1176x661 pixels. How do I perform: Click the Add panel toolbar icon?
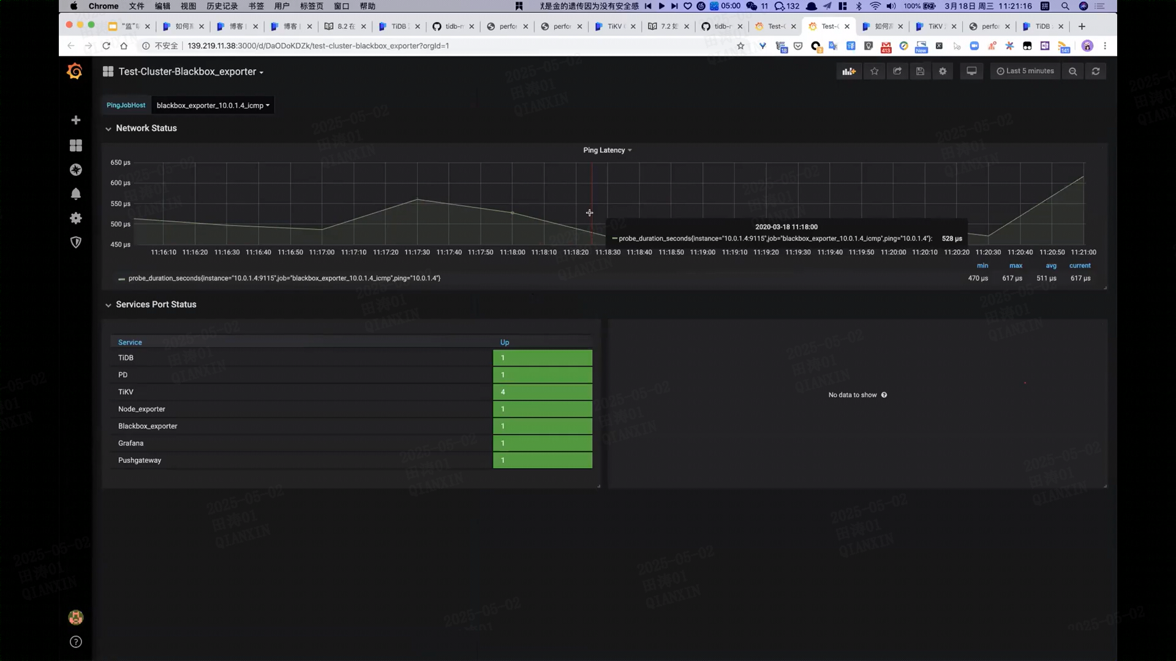848,72
